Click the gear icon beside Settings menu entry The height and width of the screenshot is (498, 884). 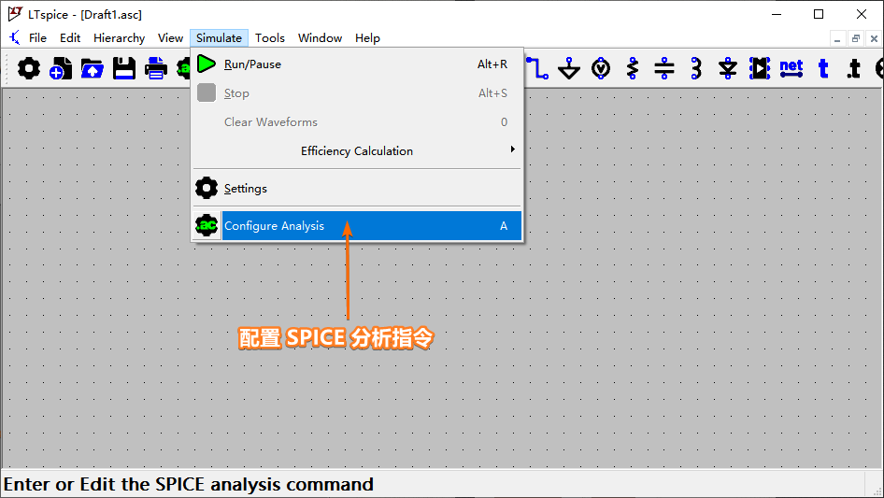point(207,188)
